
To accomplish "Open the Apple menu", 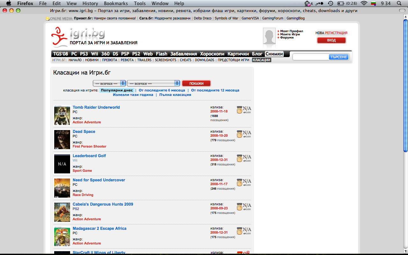I will pyautogui.click(x=9, y=4).
